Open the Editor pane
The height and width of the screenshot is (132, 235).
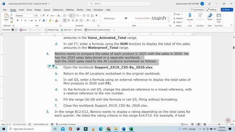(210, 17)
